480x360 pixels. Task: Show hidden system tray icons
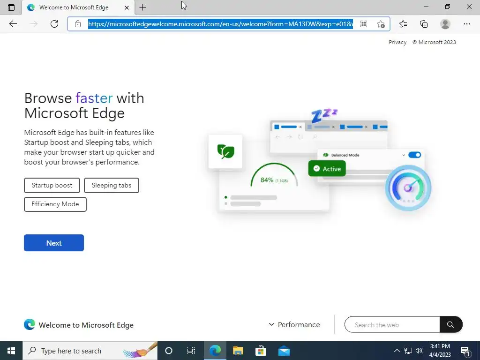[x=397, y=351]
